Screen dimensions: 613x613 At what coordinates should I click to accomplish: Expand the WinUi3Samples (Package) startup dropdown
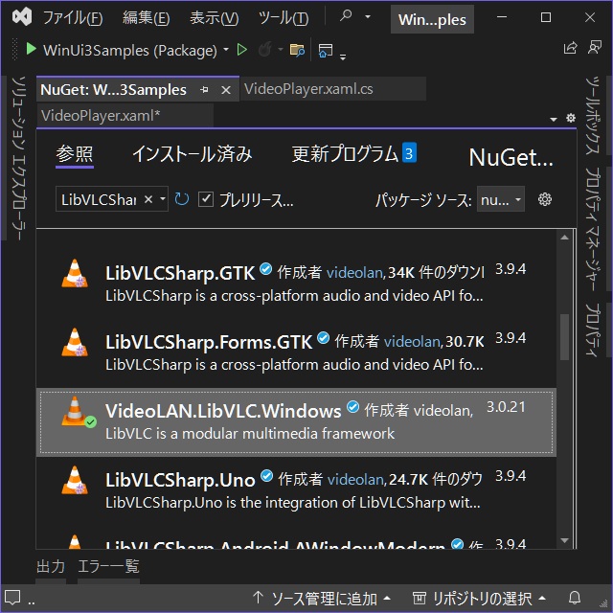coord(226,49)
